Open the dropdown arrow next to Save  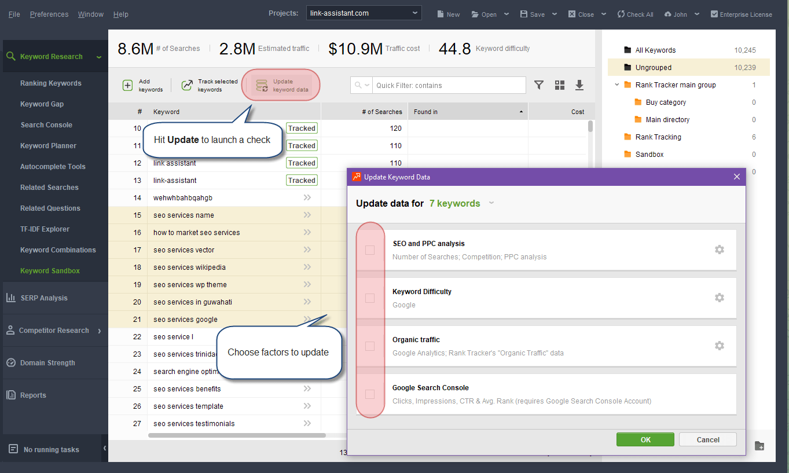(554, 14)
